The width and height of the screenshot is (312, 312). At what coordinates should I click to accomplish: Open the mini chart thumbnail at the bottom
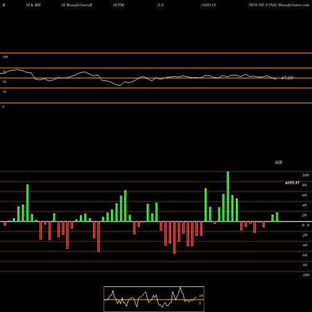(x=154, y=299)
